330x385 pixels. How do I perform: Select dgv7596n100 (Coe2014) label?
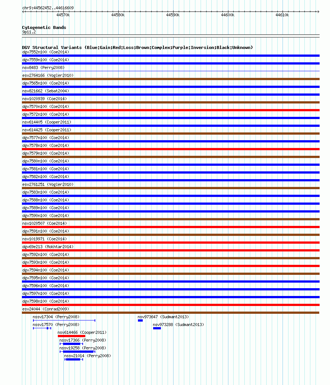(46, 286)
